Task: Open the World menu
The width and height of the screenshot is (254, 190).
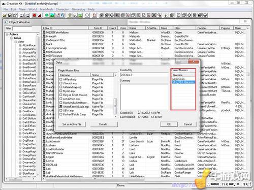Action: (33, 9)
